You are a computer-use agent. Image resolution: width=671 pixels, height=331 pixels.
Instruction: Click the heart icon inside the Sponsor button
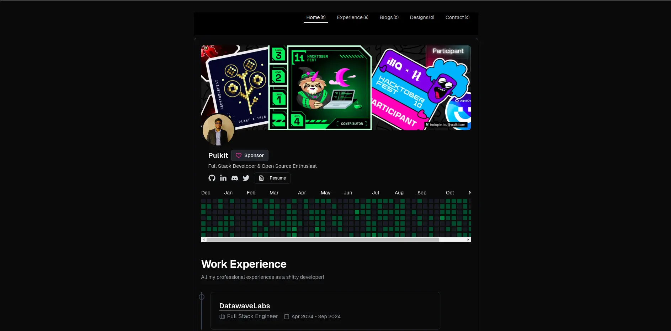pos(238,155)
